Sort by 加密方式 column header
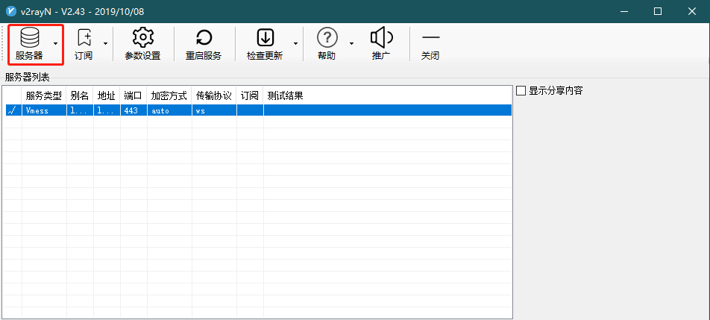Screen dimensions: 710x320 click(x=169, y=96)
